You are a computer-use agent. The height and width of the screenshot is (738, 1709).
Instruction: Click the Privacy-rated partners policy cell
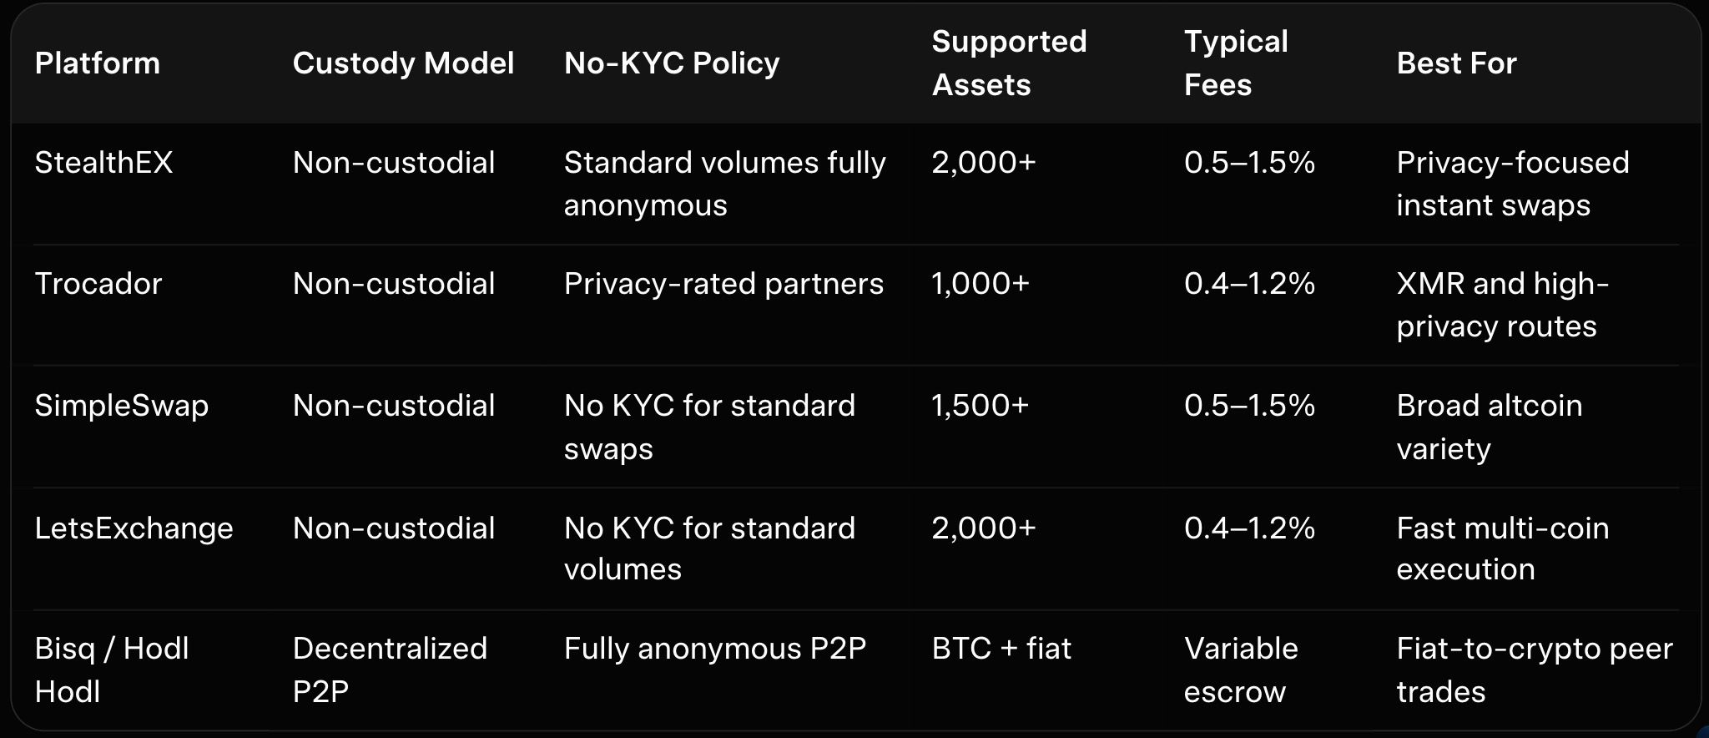(x=723, y=284)
